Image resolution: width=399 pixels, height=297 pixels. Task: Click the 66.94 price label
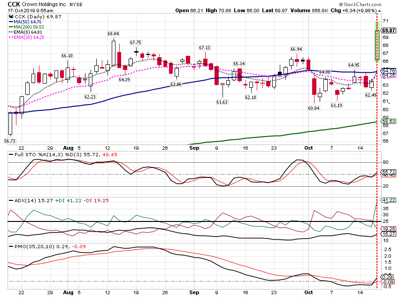[x=296, y=49]
